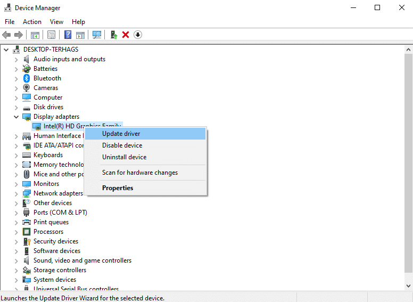Select the Keyboards tree label
Screen dimensions: 413x302
tap(48, 155)
